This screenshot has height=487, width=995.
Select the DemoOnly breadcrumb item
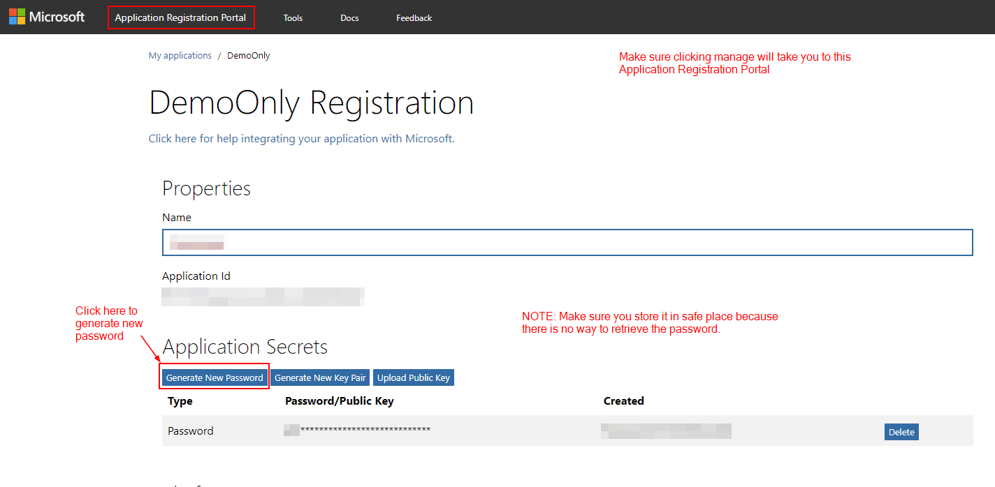[248, 56]
